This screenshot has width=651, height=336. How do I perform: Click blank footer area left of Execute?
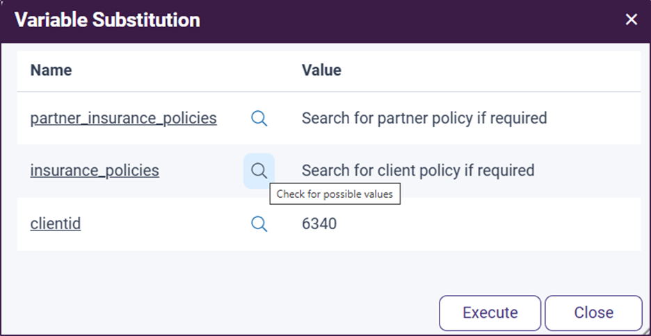coord(224,313)
